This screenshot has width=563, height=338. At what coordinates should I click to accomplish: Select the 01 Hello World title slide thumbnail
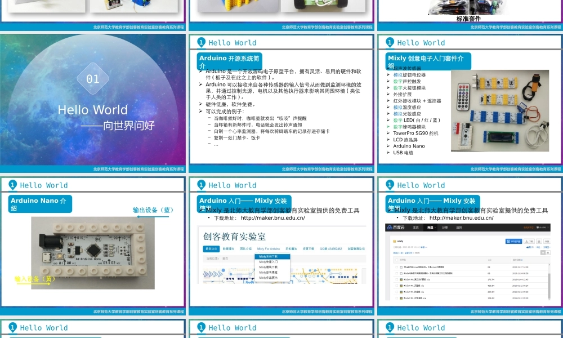click(93, 103)
